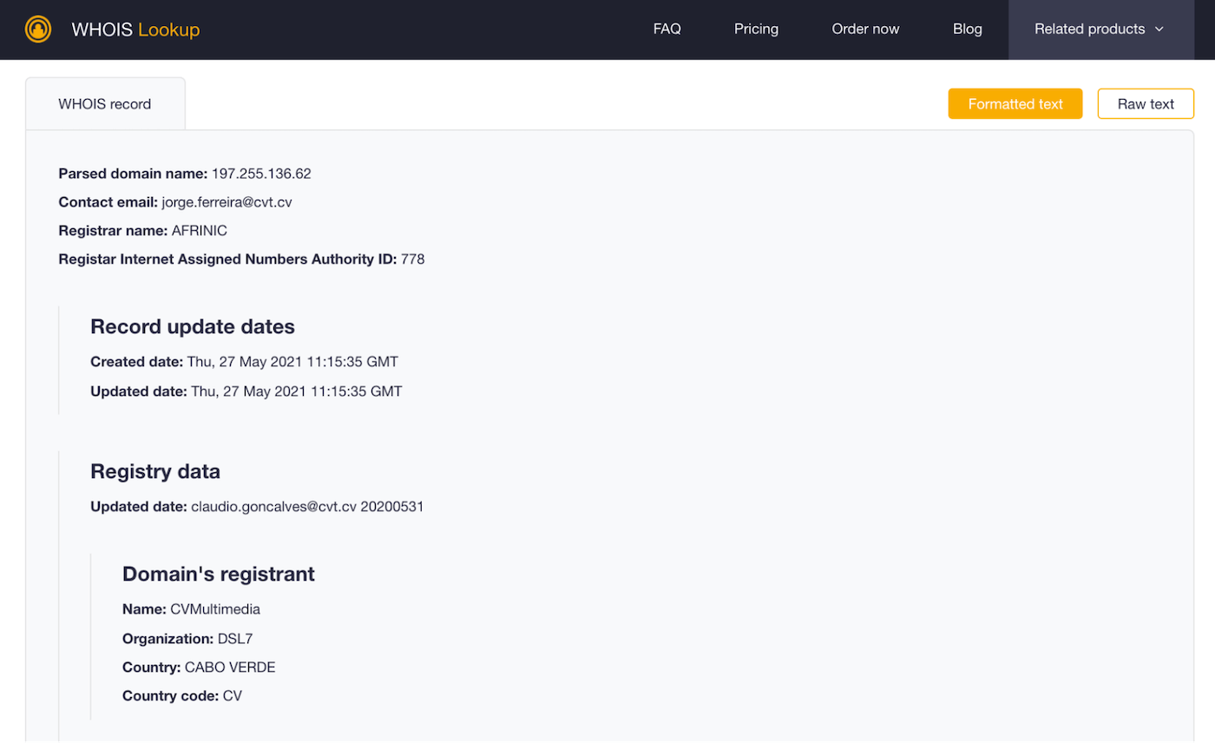Viewport: 1215px width, 743px height.
Task: Switch to Raw text view
Action: pos(1145,103)
